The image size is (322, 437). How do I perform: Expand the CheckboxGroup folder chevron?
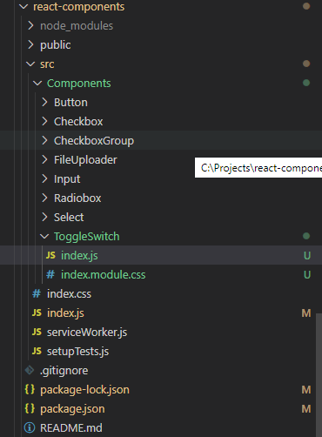[x=44, y=141]
